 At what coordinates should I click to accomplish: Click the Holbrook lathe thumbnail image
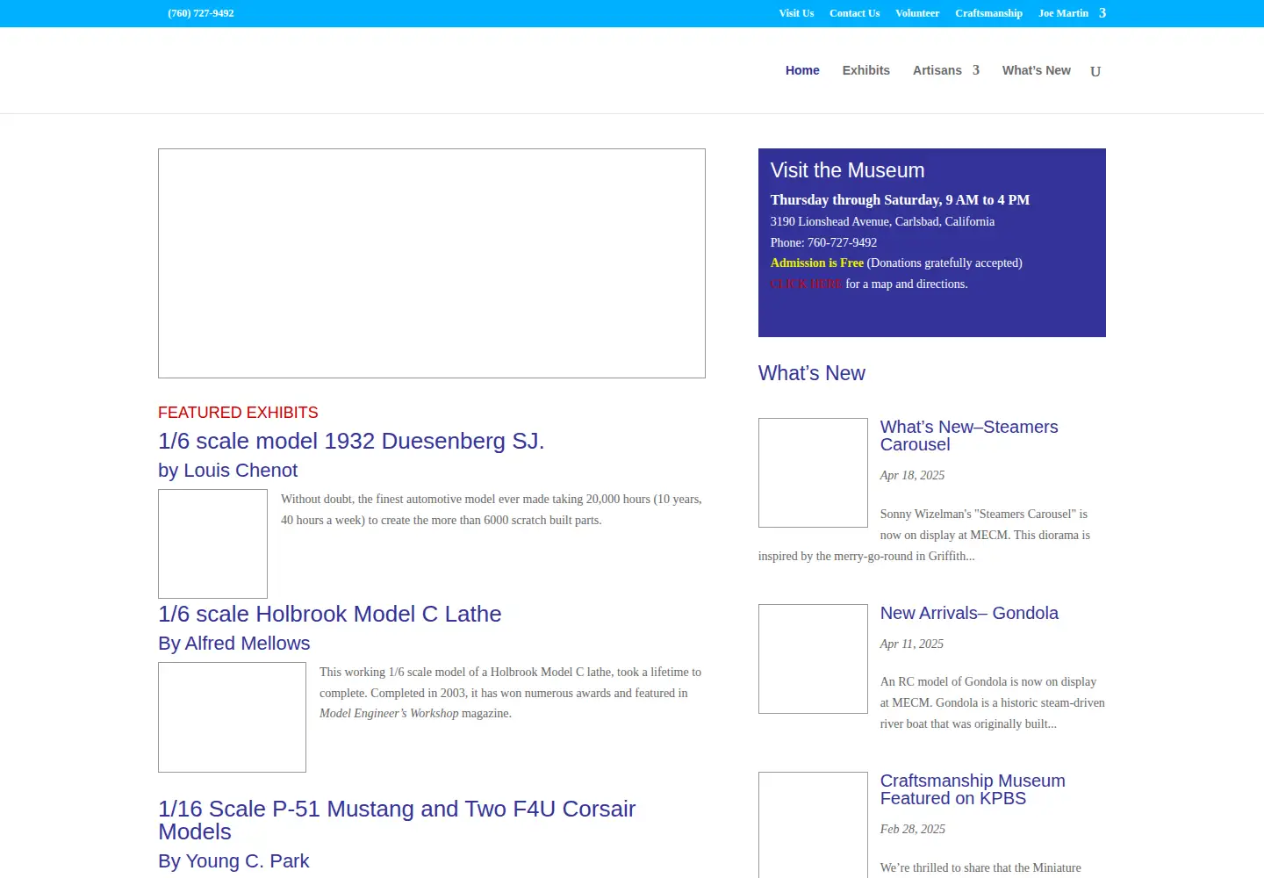click(232, 717)
